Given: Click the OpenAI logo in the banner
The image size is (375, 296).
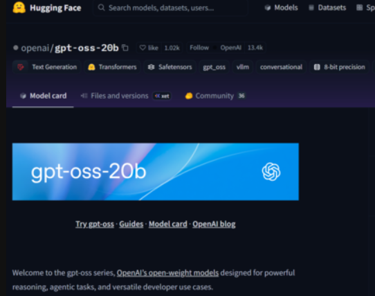Looking at the screenshot, I should tap(271, 172).
